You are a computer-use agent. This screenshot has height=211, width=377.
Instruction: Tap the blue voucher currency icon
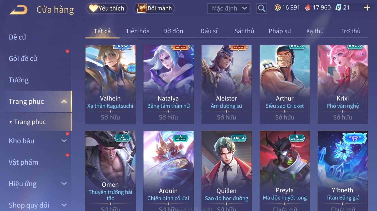point(338,8)
